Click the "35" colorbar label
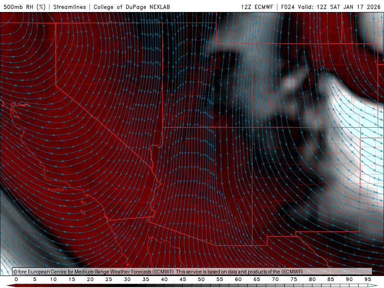This screenshot has height=288, width=384. (146, 279)
